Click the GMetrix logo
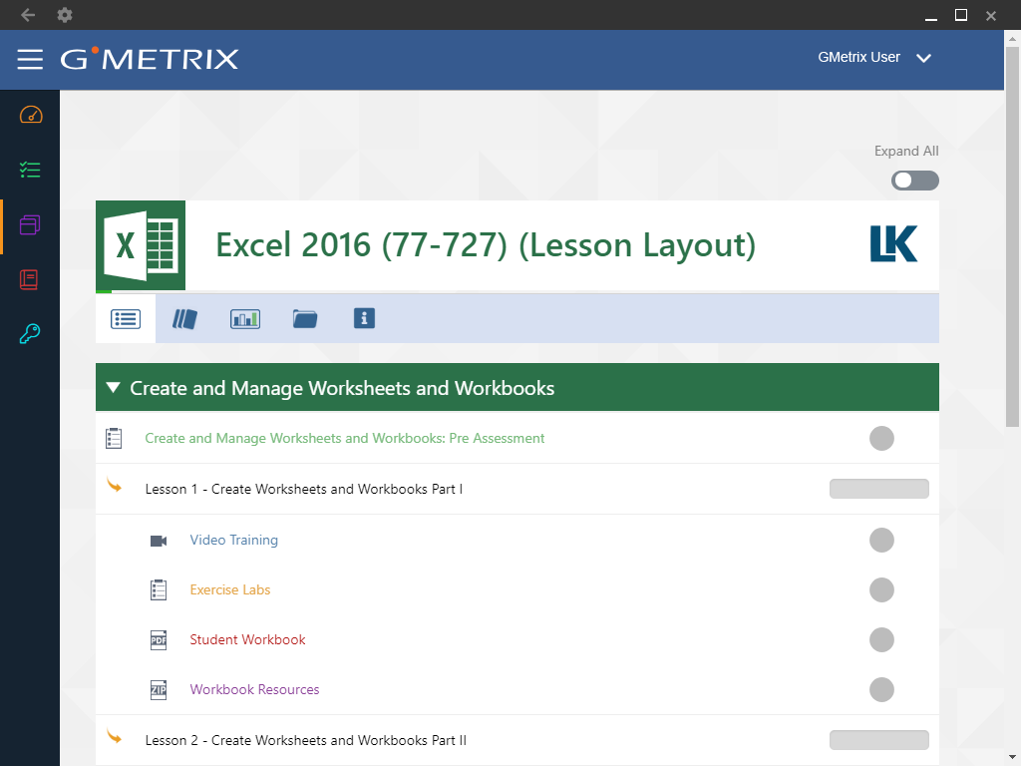 150,59
